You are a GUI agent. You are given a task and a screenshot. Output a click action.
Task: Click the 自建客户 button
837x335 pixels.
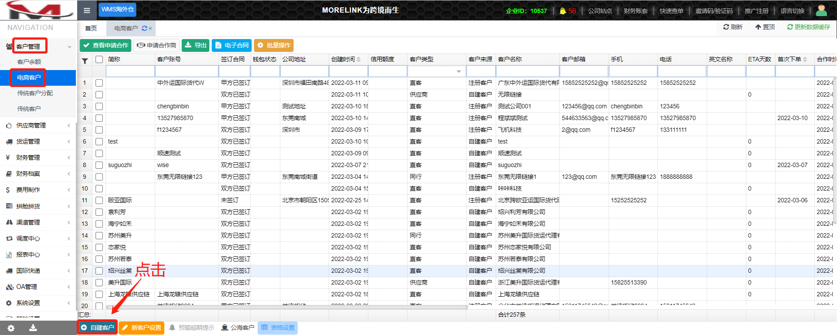point(98,328)
